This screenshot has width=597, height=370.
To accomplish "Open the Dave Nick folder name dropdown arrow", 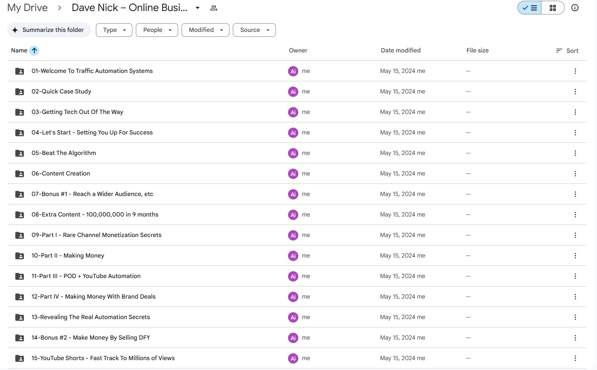I will tap(197, 8).
